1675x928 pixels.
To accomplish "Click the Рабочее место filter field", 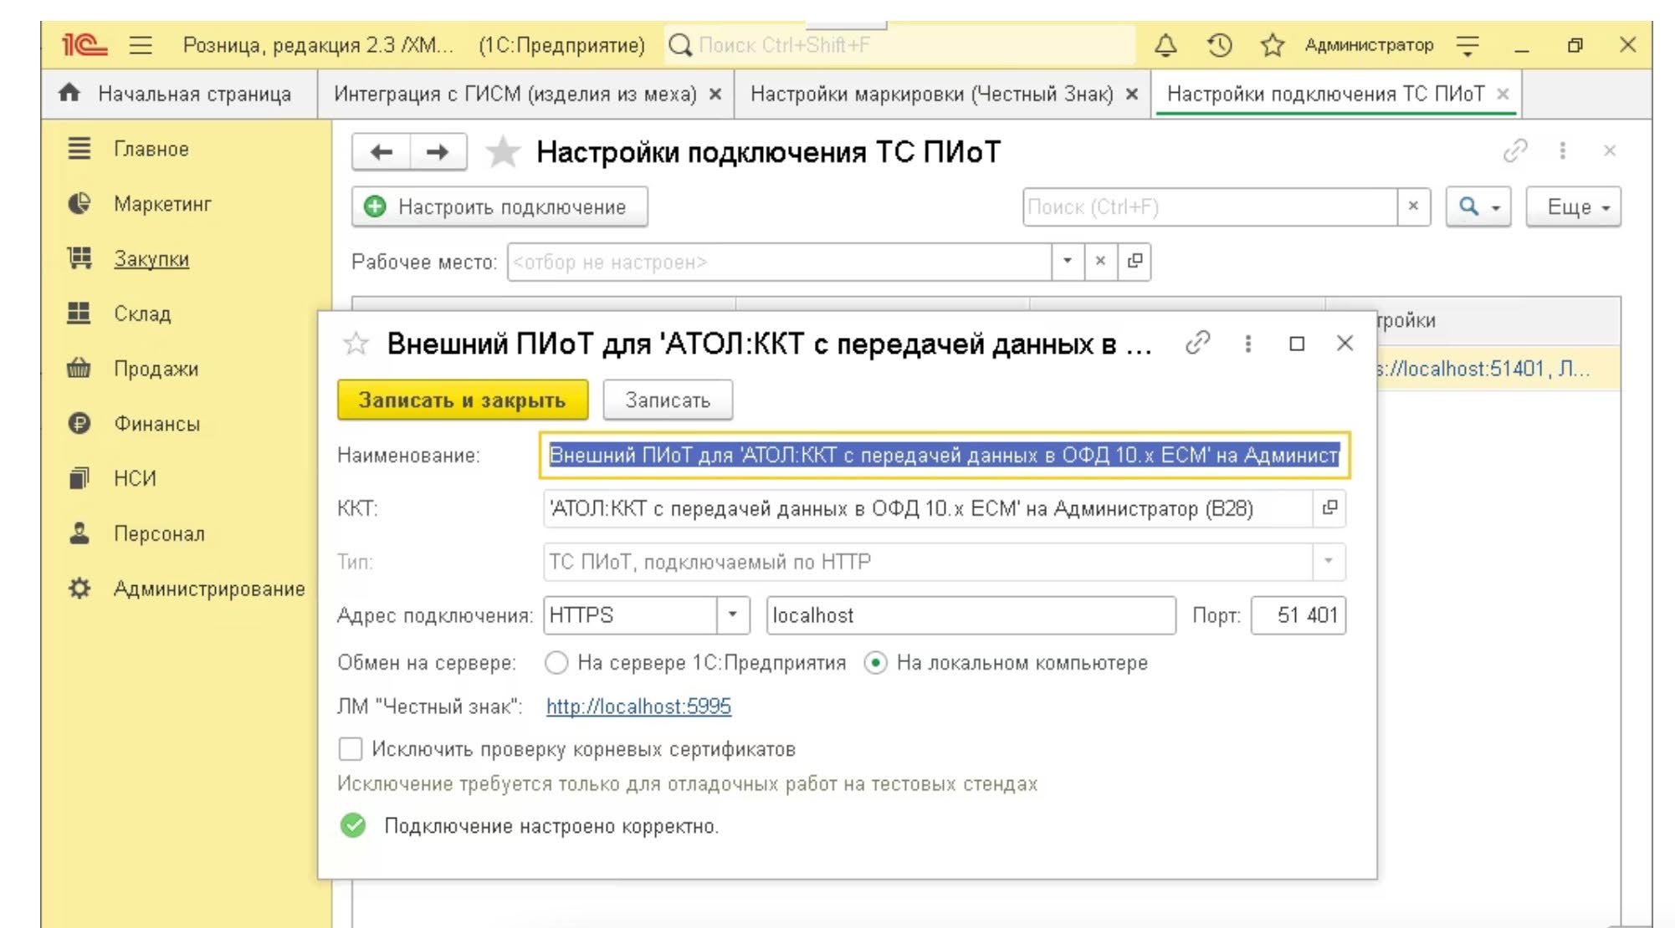I will click(779, 262).
